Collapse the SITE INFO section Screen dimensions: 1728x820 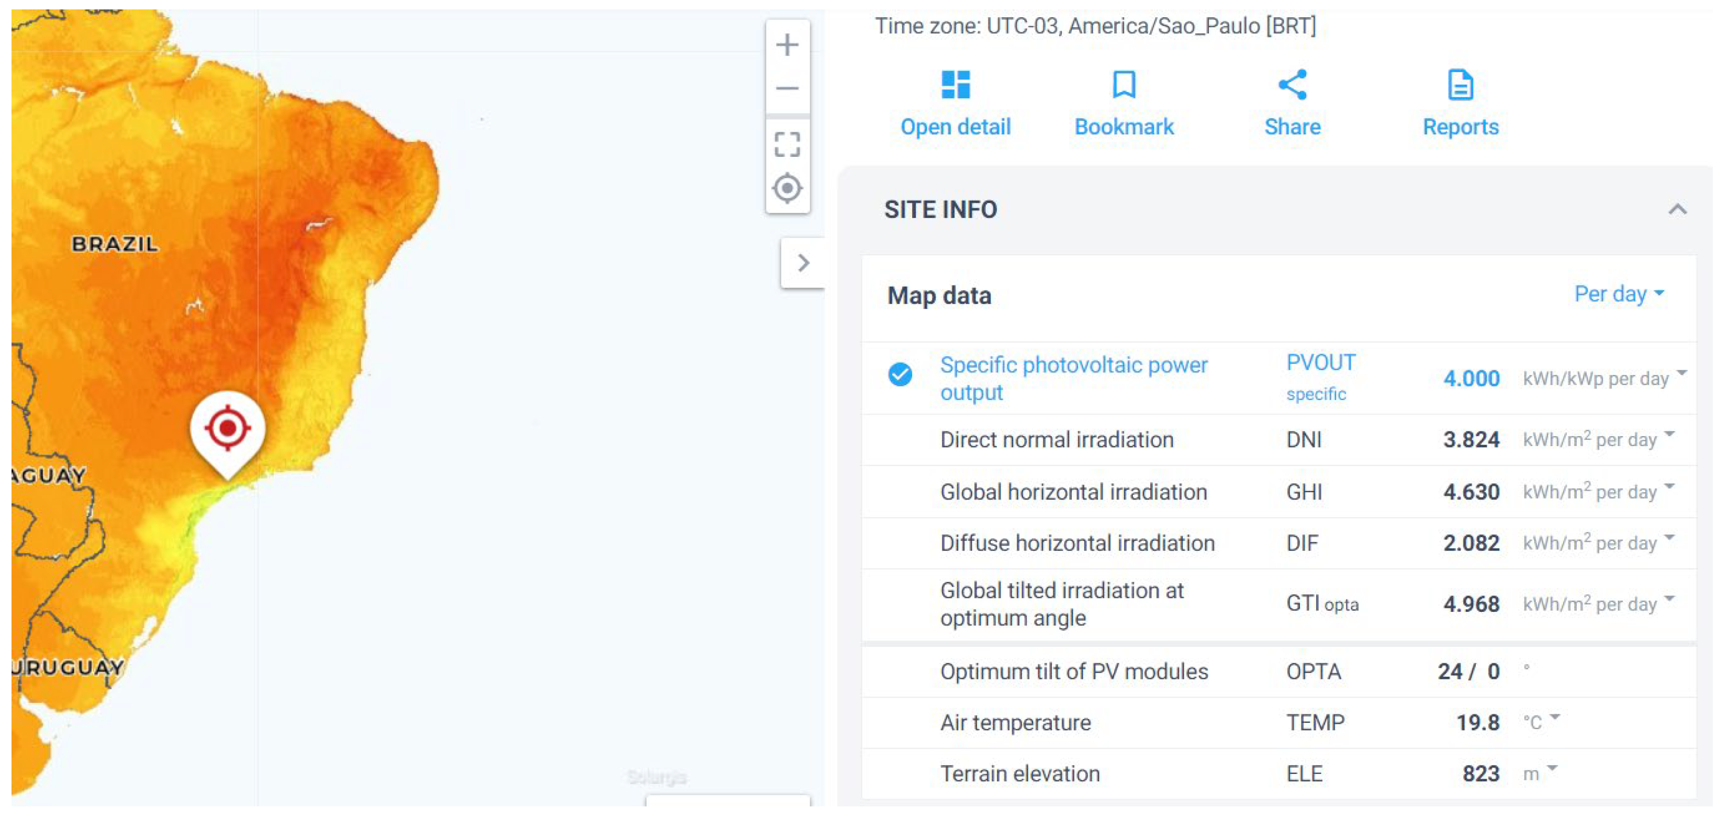pyautogui.click(x=1677, y=210)
